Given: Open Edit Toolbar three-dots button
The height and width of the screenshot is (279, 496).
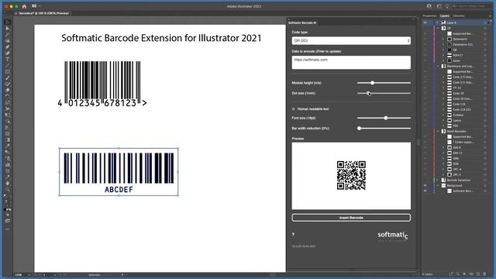Looking at the screenshot, I should 8,229.
